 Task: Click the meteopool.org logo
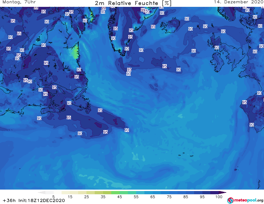(x=245, y=200)
